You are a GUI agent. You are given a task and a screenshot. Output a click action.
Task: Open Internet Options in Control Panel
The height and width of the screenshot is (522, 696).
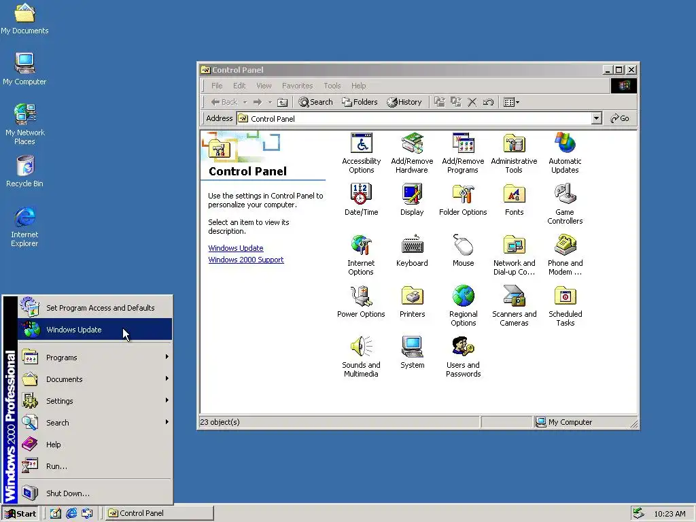click(361, 256)
